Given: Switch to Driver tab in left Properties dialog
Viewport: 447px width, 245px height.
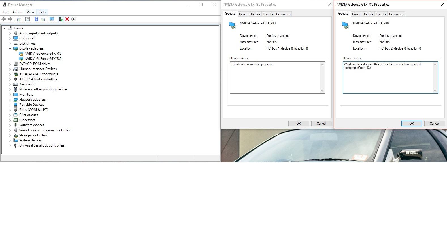Looking at the screenshot, I should tap(243, 14).
